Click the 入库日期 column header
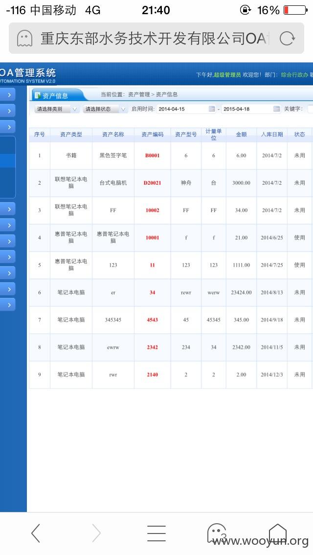313x555 pixels. [x=272, y=134]
